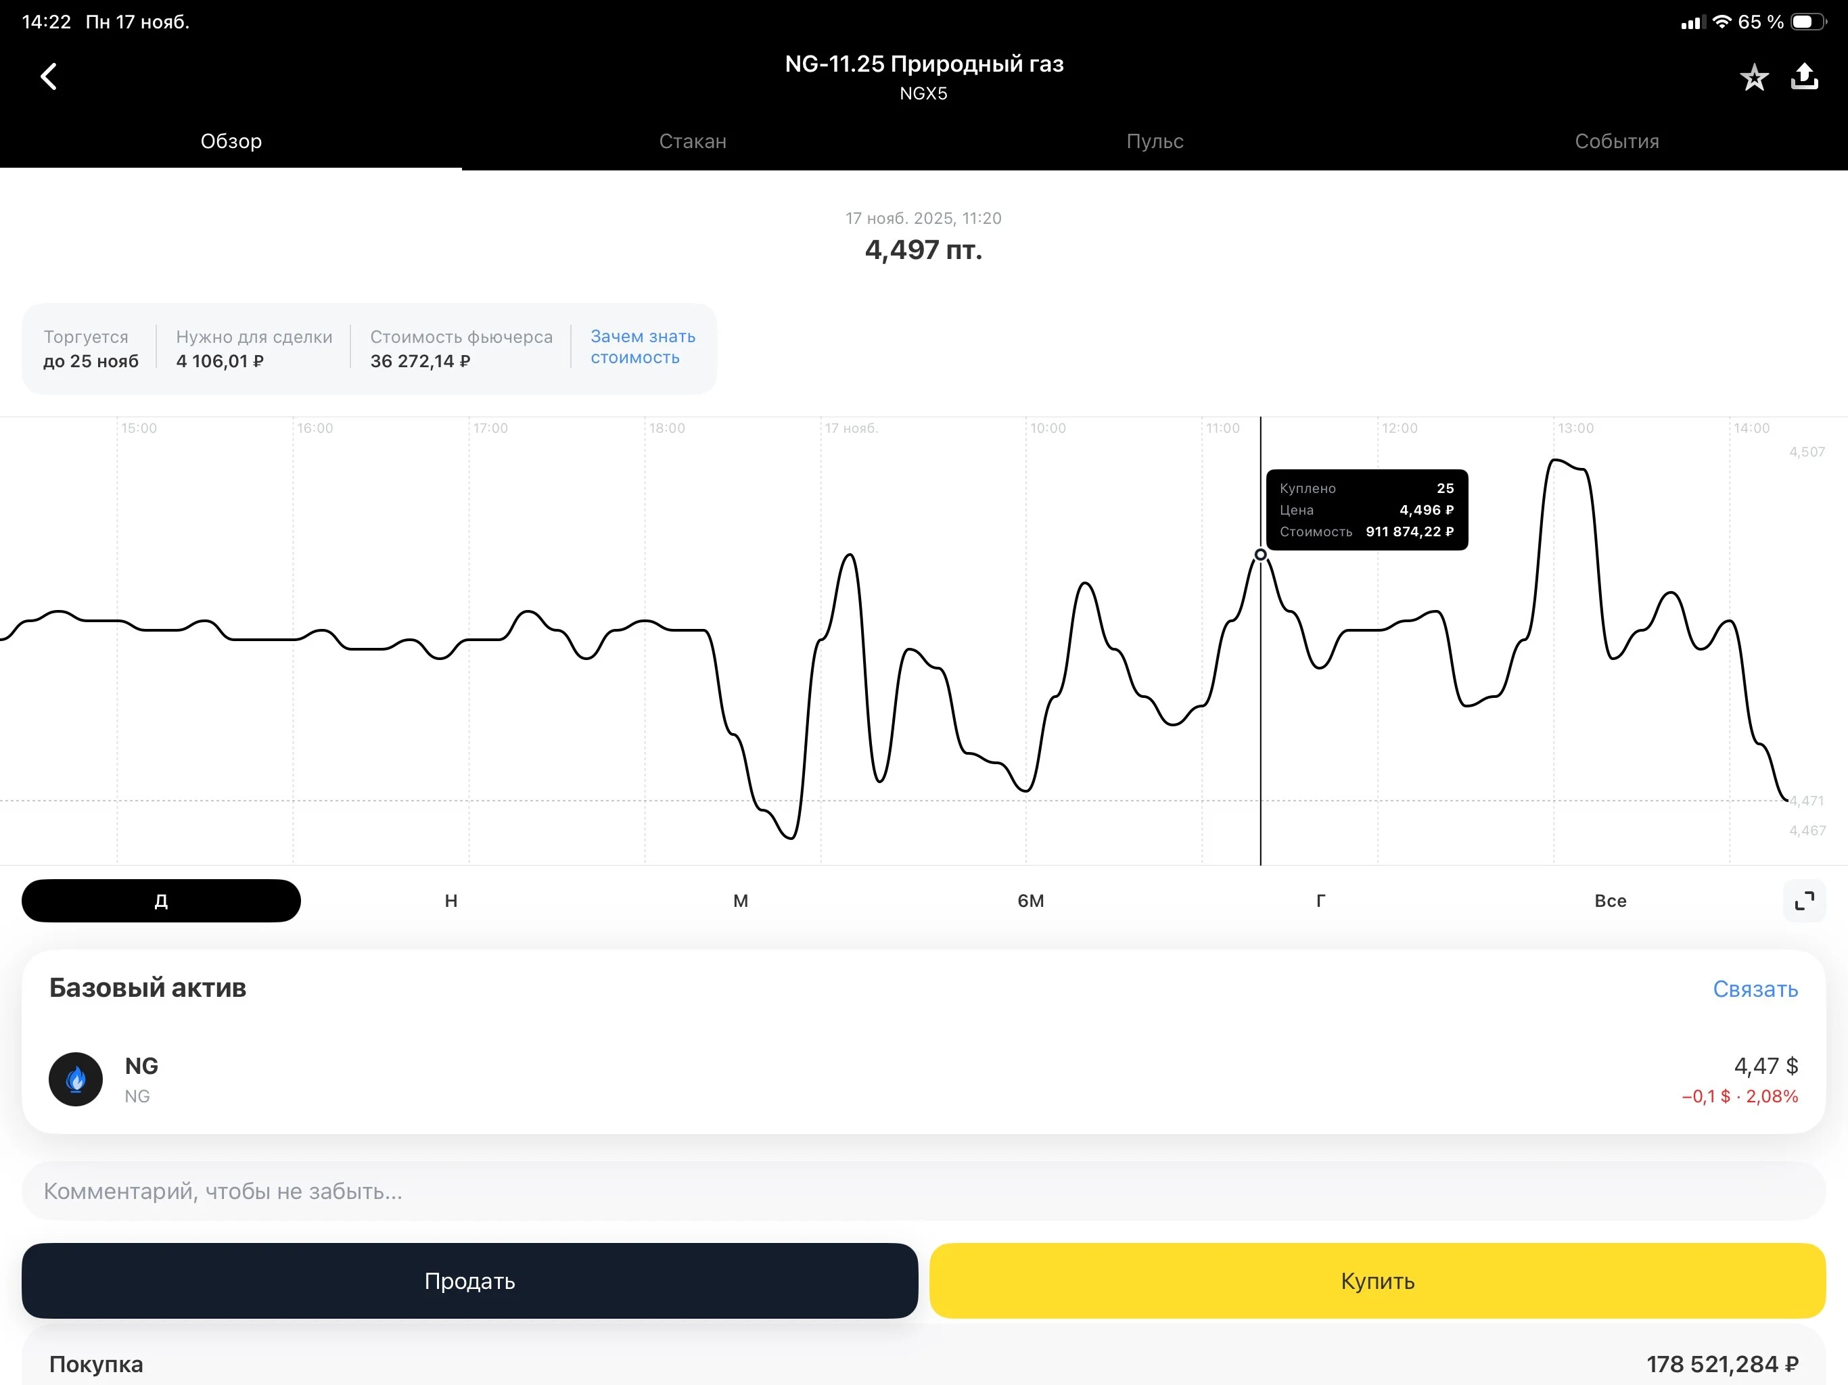The width and height of the screenshot is (1848, 1385).
Task: Select the Д day chart period
Action: 161,901
